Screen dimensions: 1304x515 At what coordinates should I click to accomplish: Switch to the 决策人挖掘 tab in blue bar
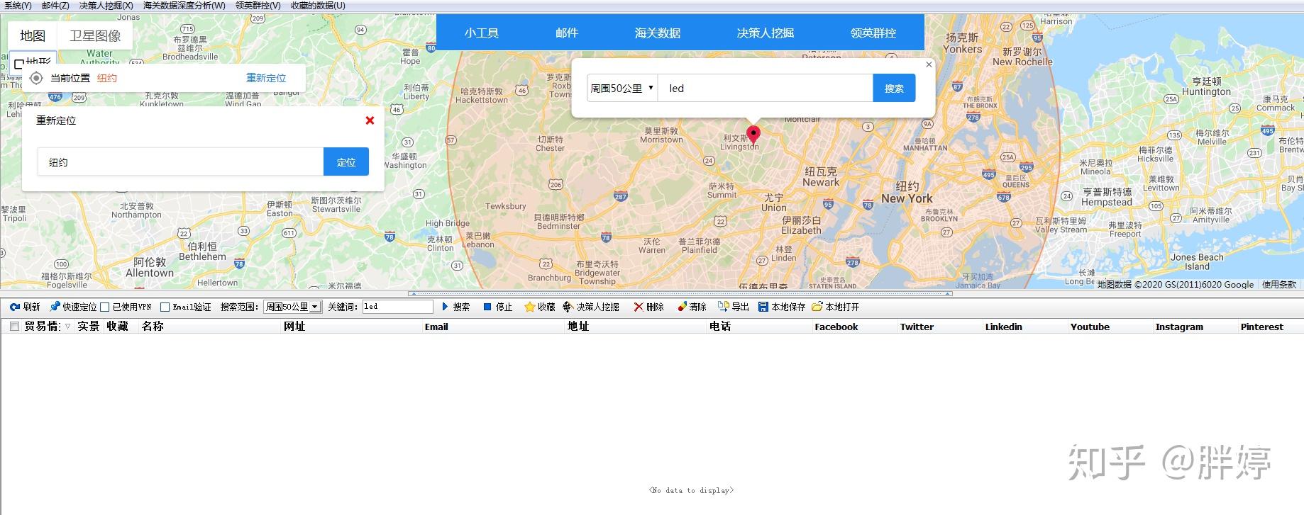pyautogui.click(x=766, y=33)
